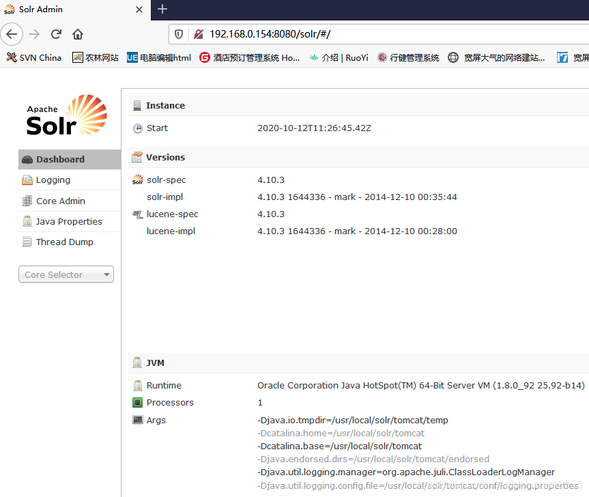The width and height of the screenshot is (589, 497).
Task: Click the Args icon under JVM
Action: click(138, 420)
